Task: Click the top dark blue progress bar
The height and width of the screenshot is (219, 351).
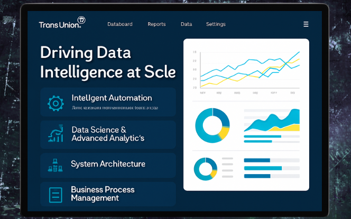Action: point(257,160)
